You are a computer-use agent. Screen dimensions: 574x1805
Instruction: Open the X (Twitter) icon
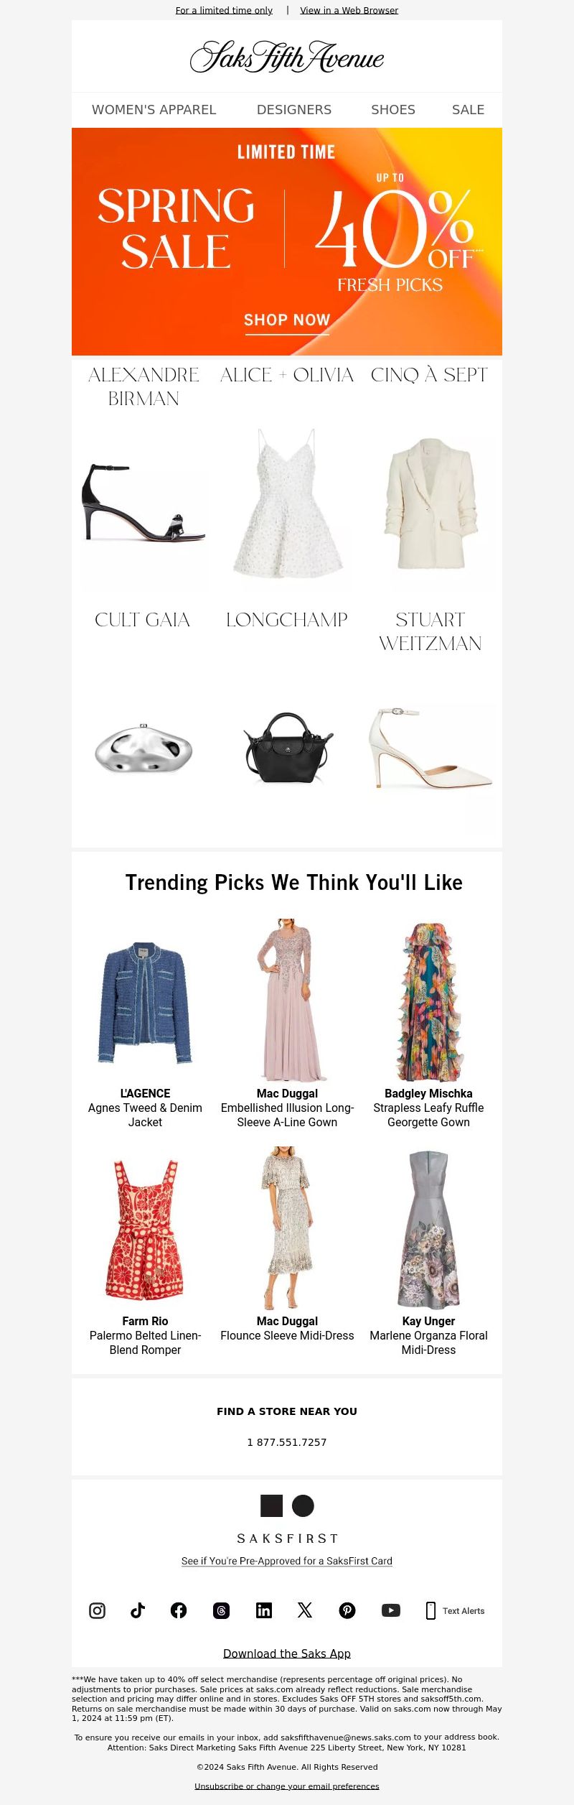coord(305,1610)
